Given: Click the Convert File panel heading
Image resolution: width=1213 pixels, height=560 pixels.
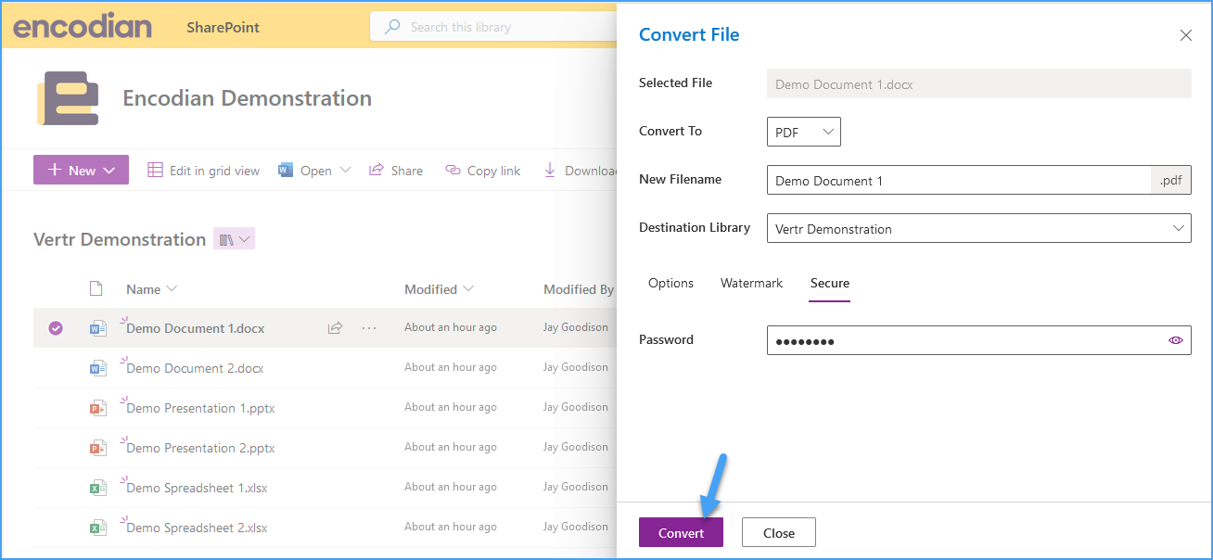Looking at the screenshot, I should tap(689, 35).
